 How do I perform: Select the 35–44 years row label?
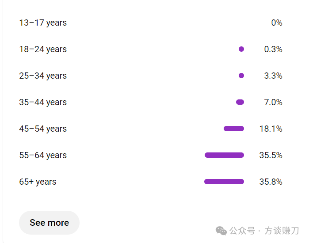tap(43, 103)
